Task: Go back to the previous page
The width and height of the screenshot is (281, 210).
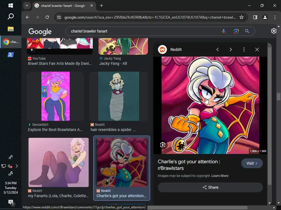Action: (27, 17)
